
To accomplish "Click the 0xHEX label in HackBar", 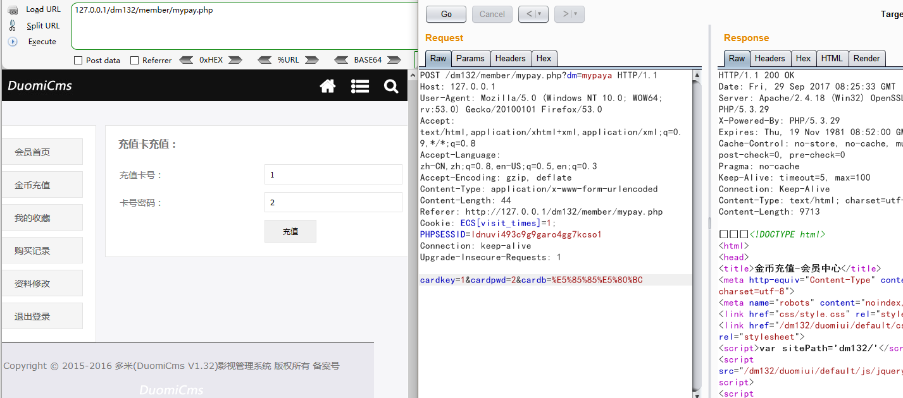I will (x=211, y=61).
